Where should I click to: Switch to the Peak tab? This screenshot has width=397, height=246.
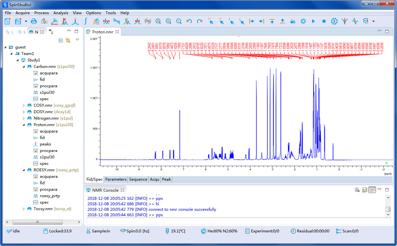click(166, 179)
